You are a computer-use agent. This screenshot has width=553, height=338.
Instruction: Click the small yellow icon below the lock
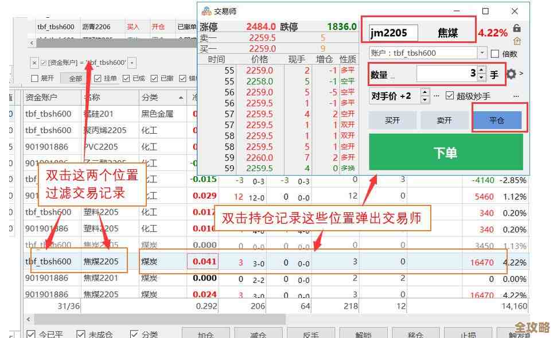click(x=517, y=41)
